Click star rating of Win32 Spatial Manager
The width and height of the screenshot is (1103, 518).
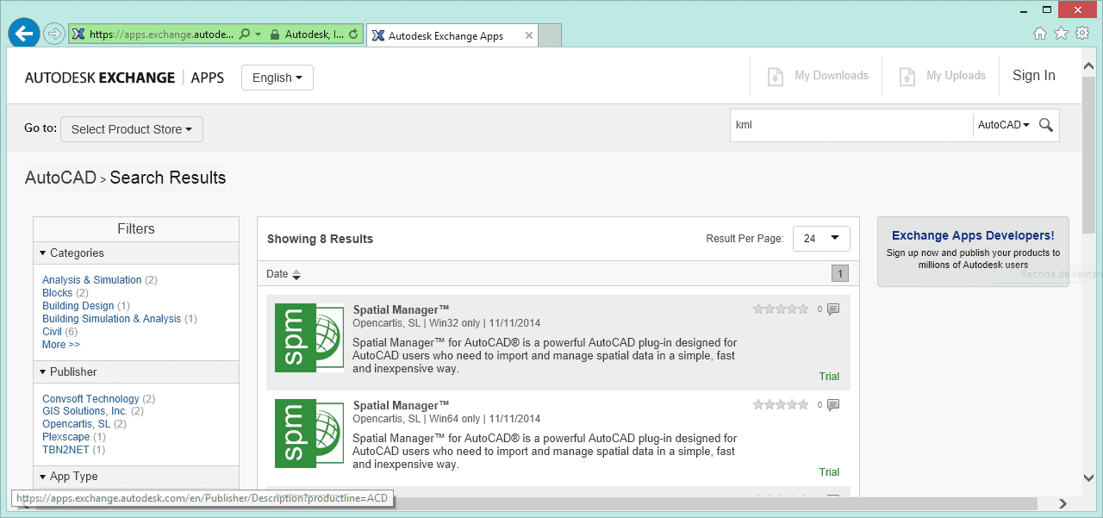point(781,309)
